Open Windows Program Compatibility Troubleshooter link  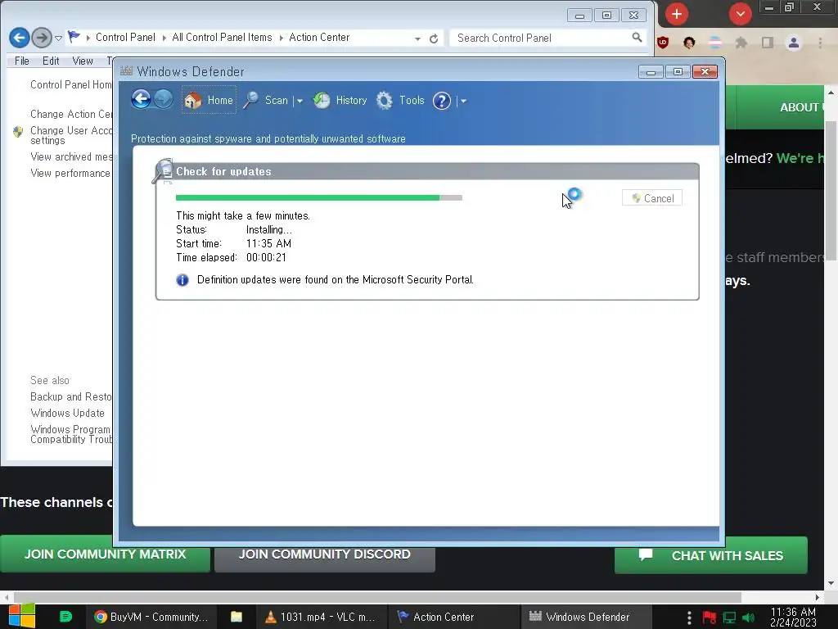(71, 434)
